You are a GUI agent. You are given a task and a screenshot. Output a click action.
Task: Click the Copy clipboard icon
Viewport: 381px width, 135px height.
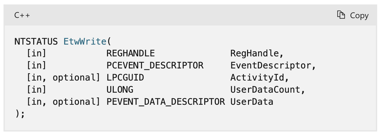(341, 15)
